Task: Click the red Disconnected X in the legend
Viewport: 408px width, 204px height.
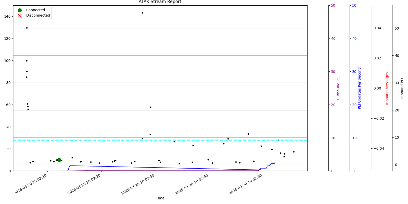Action: (x=20, y=16)
